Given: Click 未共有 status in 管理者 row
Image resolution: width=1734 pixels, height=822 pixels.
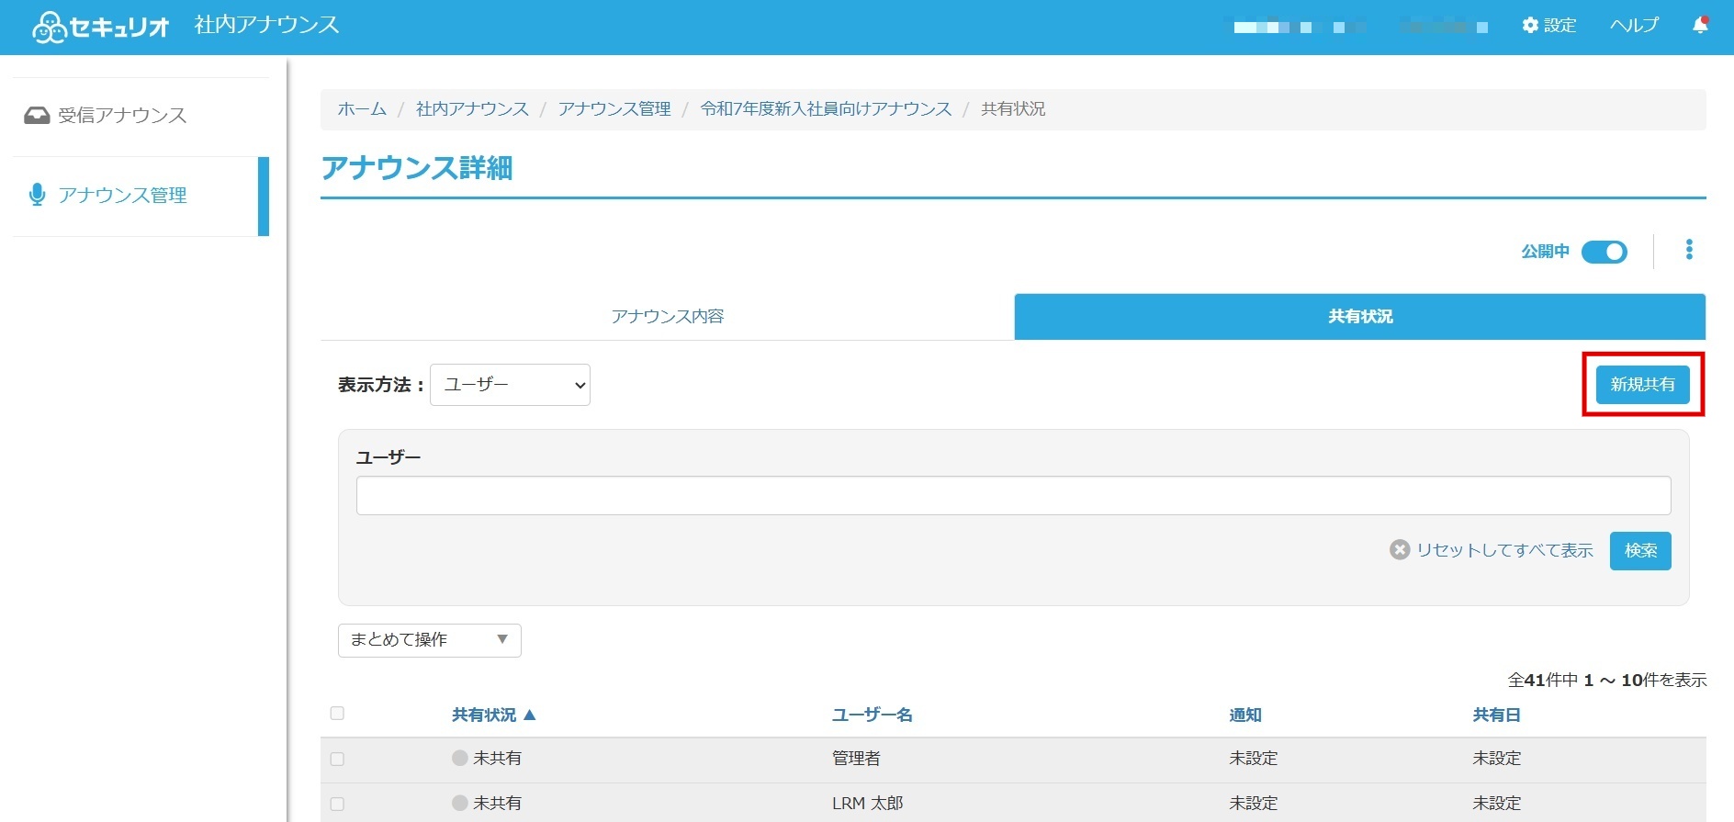Looking at the screenshot, I should click(487, 759).
